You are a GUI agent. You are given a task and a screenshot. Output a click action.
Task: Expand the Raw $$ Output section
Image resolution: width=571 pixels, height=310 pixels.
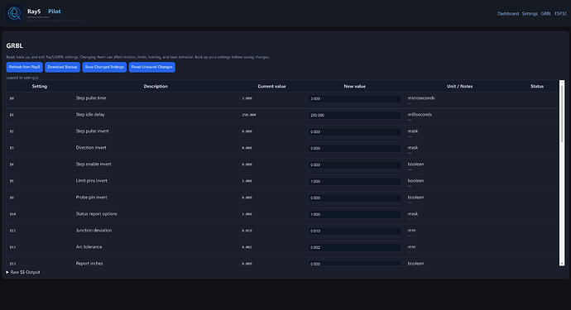pos(23,272)
